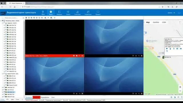Open video toolbar settings gear icon
The image size is (183, 103).
pyautogui.click(x=55, y=18)
